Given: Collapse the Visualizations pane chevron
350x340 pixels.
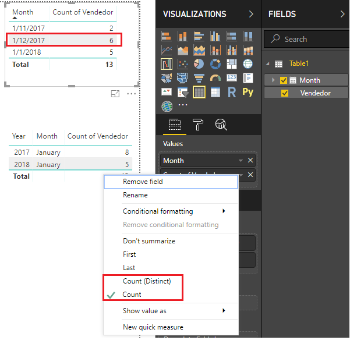Looking at the screenshot, I should [251, 14].
